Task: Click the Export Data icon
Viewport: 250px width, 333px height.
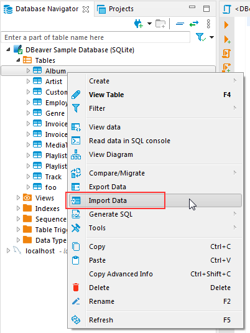Action: 76,187
